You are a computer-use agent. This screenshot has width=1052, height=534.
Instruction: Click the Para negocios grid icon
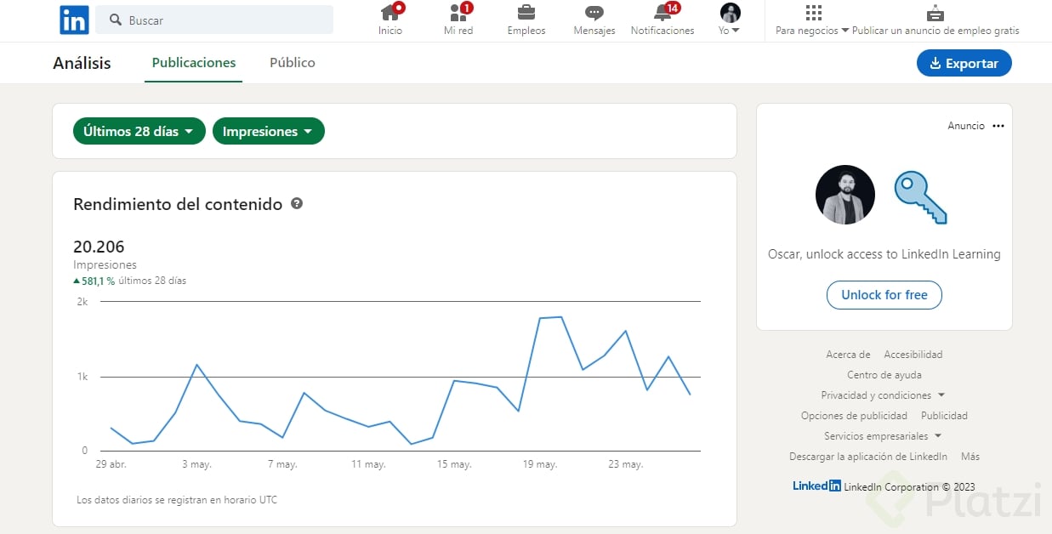tap(813, 13)
